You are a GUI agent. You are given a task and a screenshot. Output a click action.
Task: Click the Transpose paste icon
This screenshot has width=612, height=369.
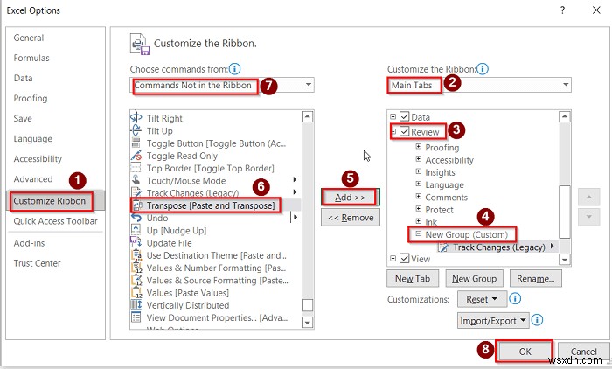137,205
